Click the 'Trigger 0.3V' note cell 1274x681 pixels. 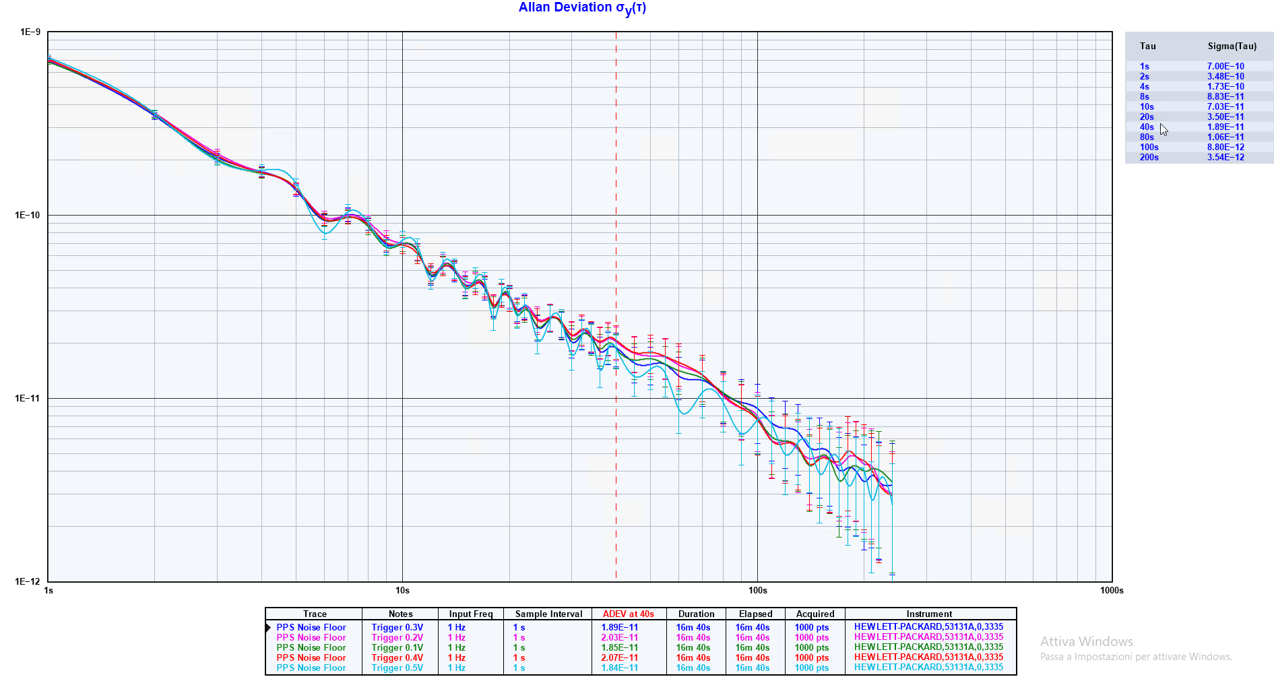397,627
